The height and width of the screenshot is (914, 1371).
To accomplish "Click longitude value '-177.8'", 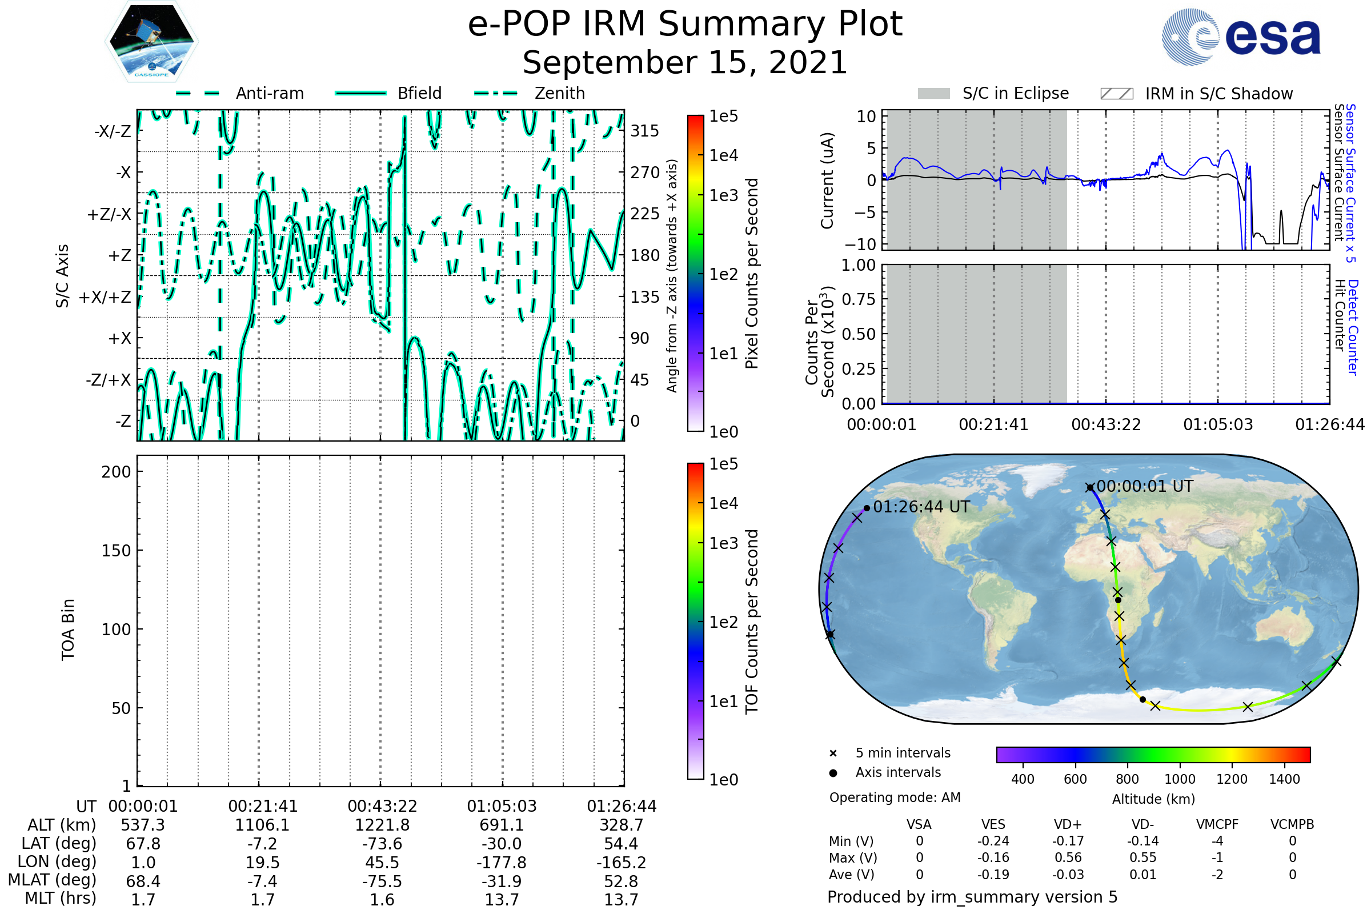I will coord(502,863).
